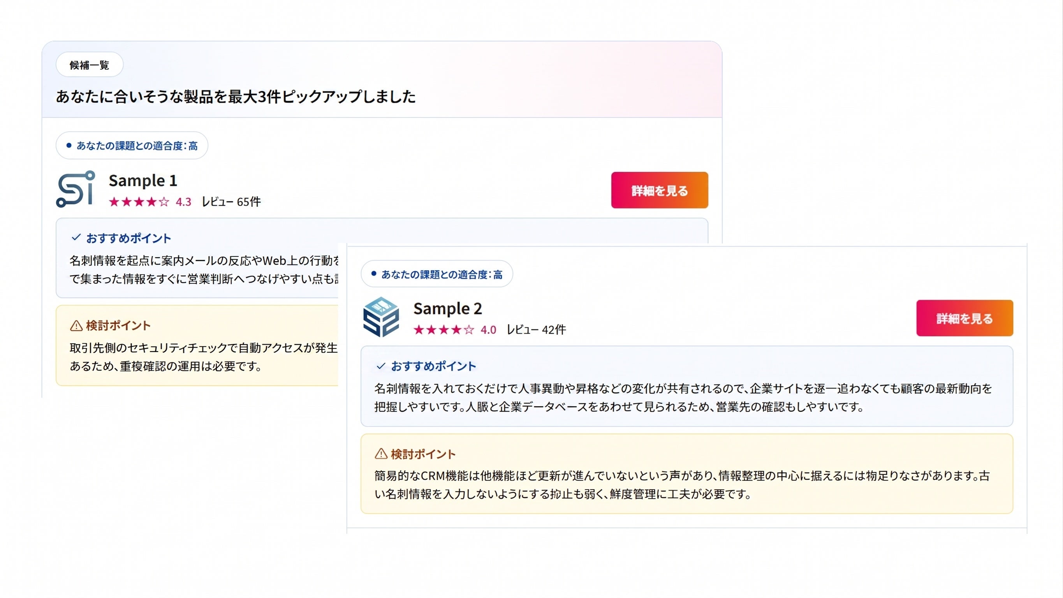Click the 適合度:高 badge above Sample 1
Image resolution: width=1063 pixels, height=598 pixels.
132,146
